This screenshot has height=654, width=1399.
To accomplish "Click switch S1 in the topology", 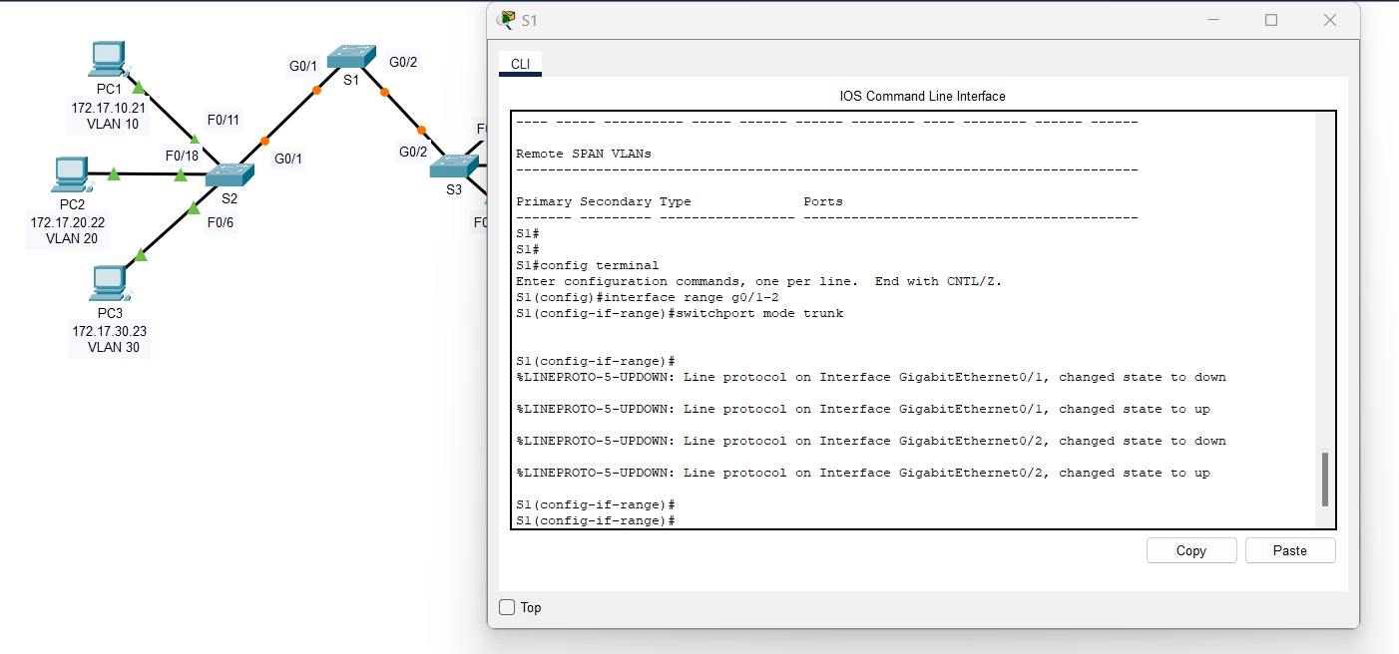I will (x=353, y=57).
